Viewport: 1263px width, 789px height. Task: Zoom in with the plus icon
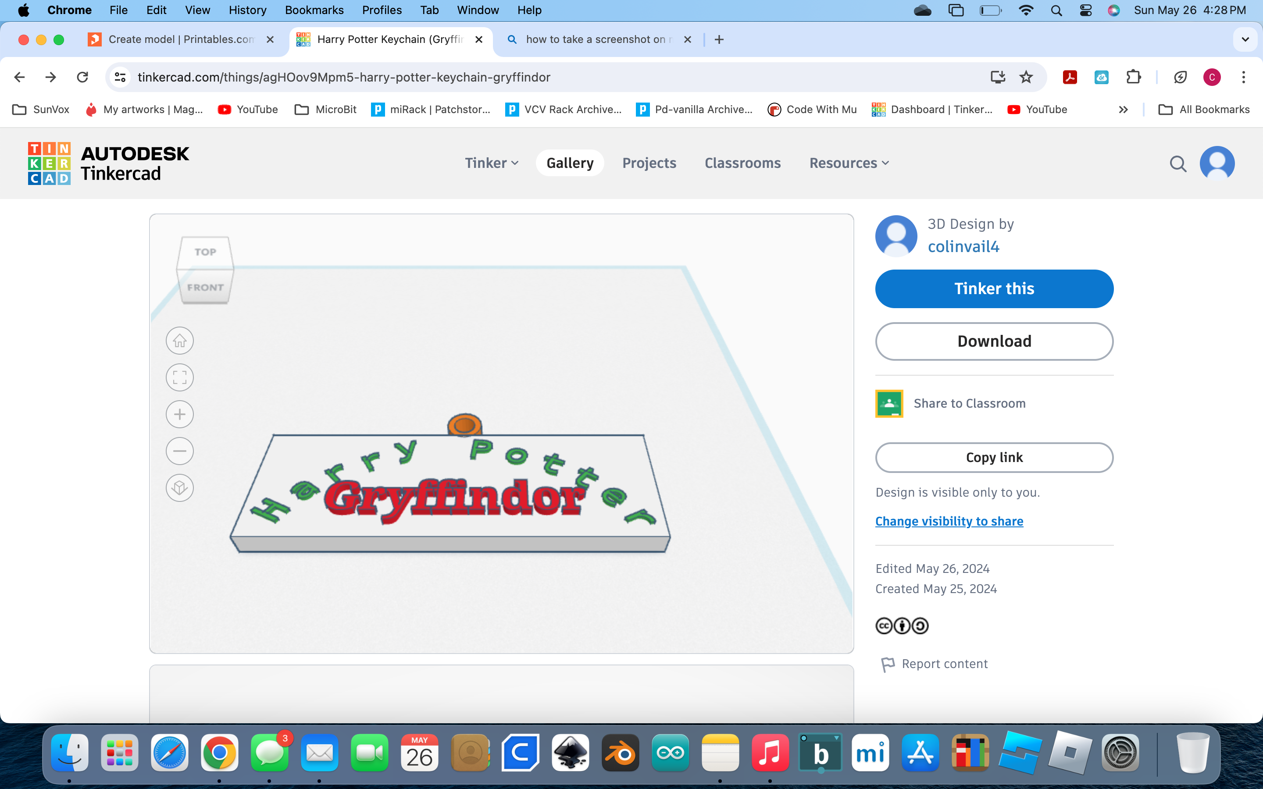point(179,414)
